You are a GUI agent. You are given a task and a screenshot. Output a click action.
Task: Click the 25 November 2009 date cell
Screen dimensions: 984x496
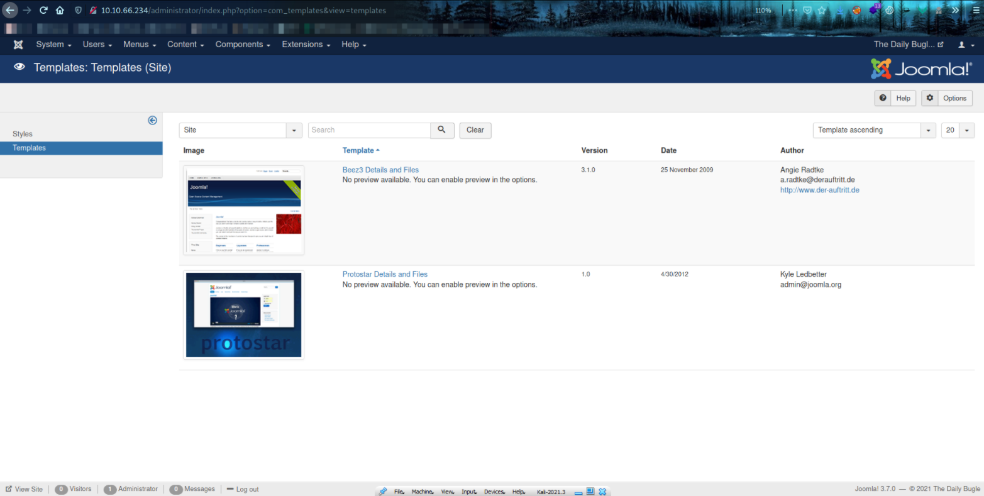tap(687, 170)
